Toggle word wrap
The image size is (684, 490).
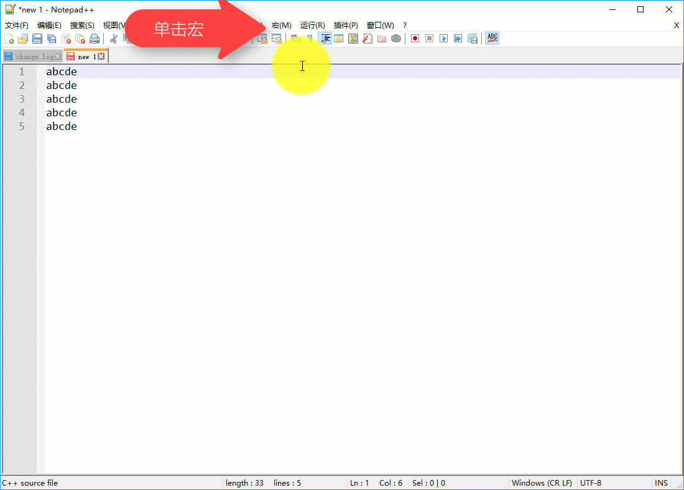click(294, 38)
